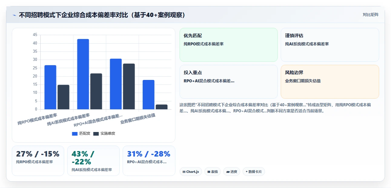Click 业务窗口期损失估值 text in 风险边界 card
Screen dimensions: 391x188
tap(303, 81)
